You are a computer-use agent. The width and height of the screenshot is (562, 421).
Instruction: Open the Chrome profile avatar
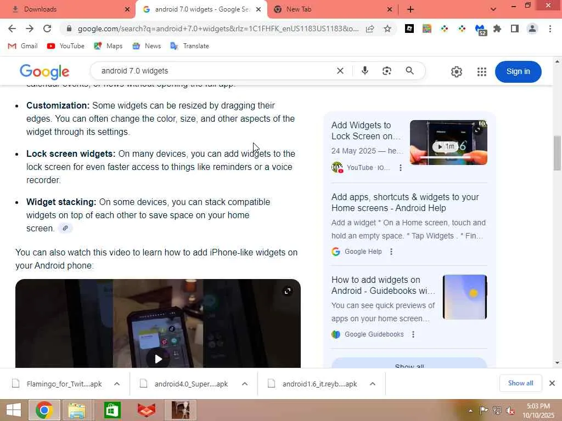(532, 29)
